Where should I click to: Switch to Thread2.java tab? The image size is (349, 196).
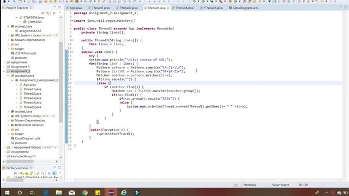click(127, 8)
